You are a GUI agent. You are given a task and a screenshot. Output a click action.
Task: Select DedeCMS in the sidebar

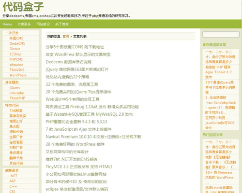[x=17, y=43]
